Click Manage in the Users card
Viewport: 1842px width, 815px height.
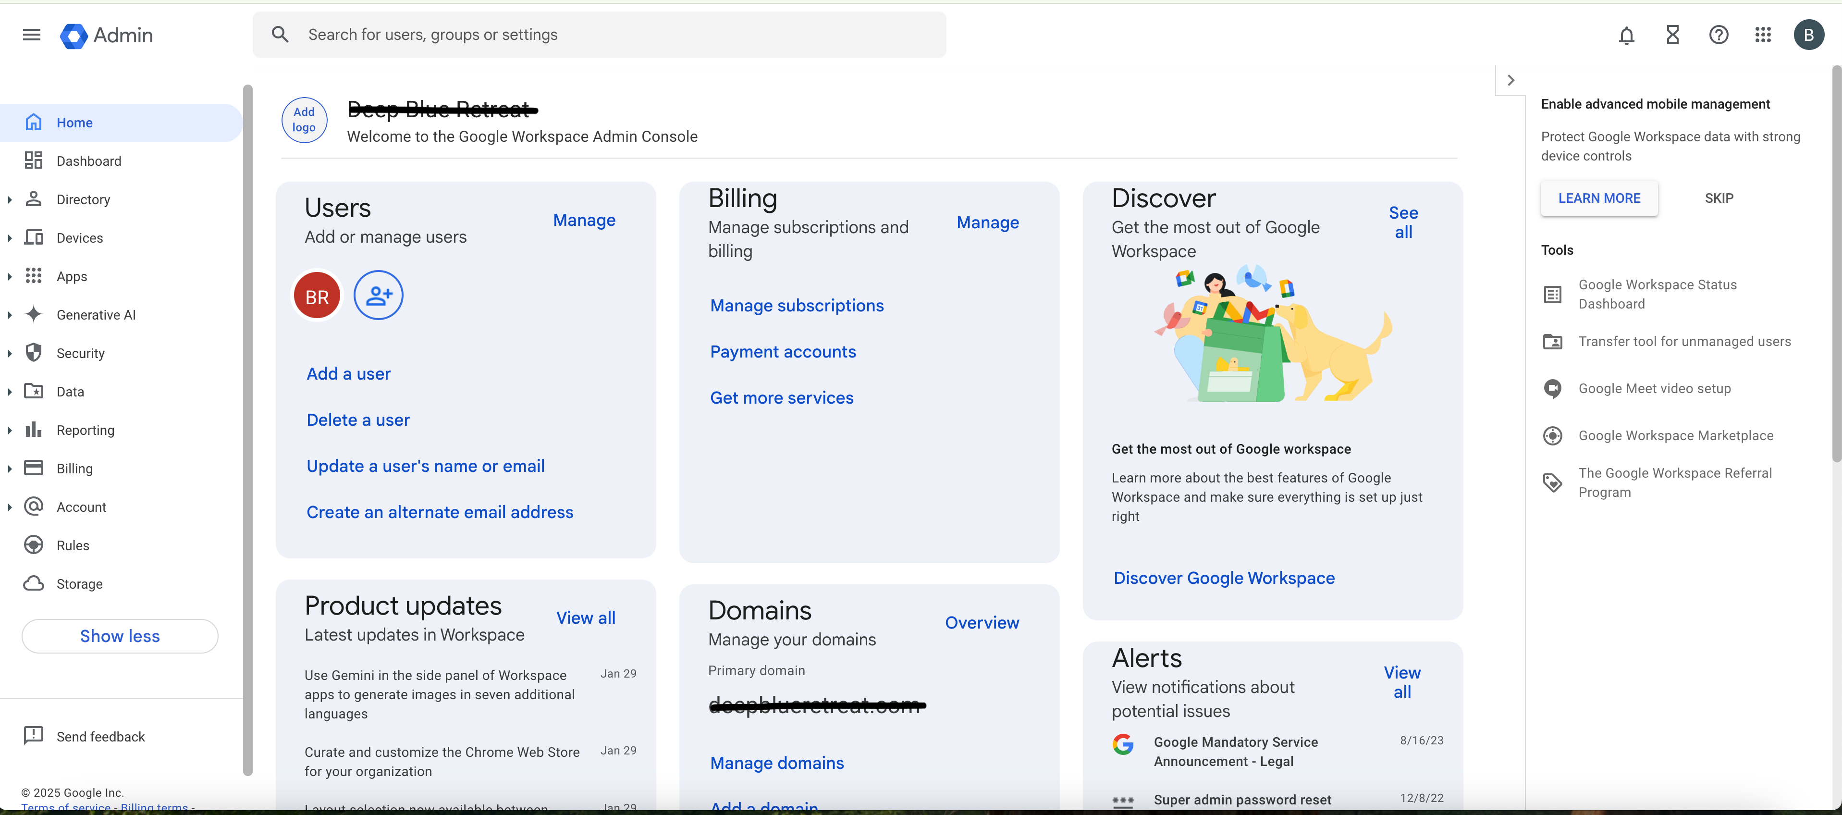point(584,220)
